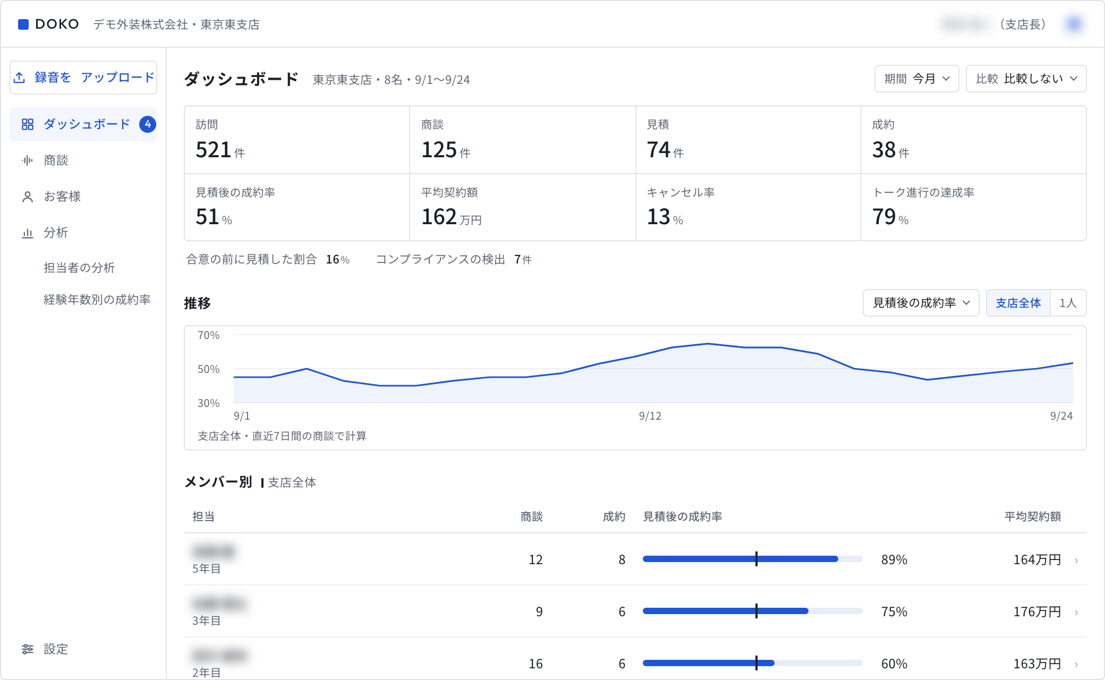Click the trend line chart area
Viewport: 1105px width, 680px height.
pyautogui.click(x=653, y=369)
